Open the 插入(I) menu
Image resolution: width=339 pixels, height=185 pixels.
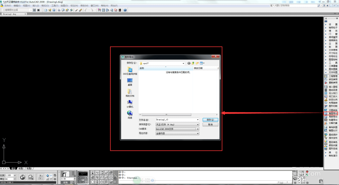36,6
